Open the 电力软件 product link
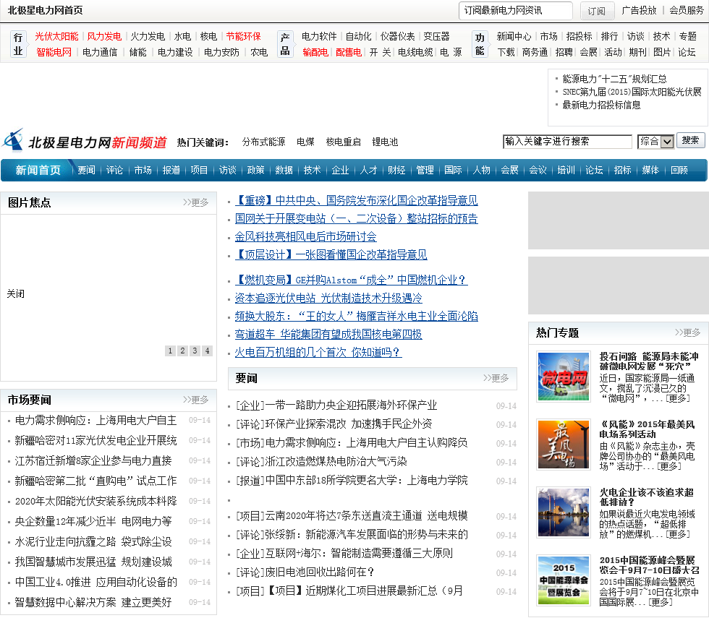 tap(319, 37)
